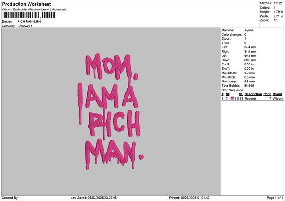This screenshot has height=201, width=285.
Task: Click the Wilcom brand entry
Action: point(277,99)
